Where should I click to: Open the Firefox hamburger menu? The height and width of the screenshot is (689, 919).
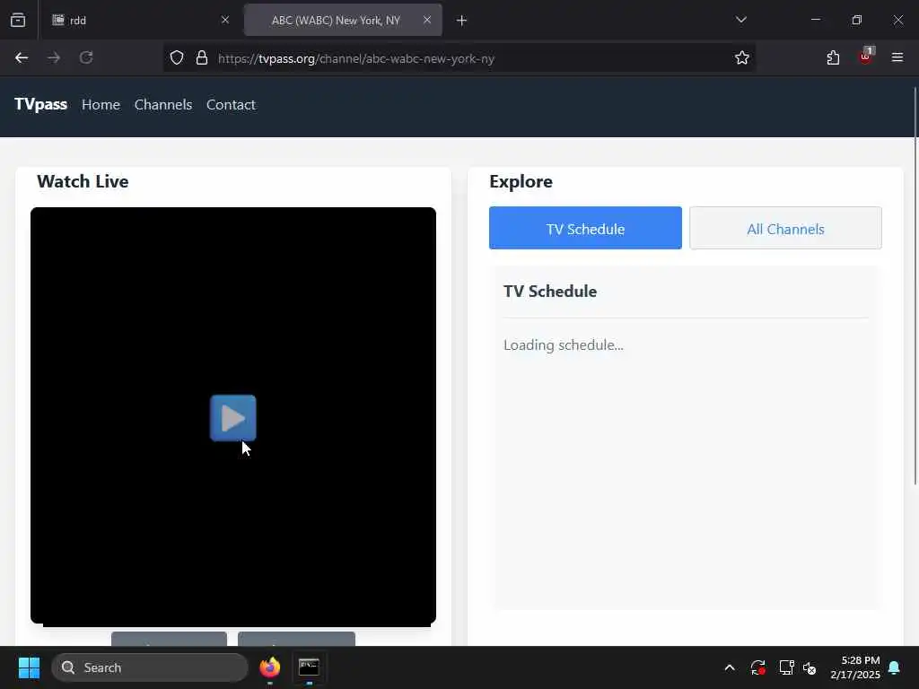pyautogui.click(x=897, y=57)
